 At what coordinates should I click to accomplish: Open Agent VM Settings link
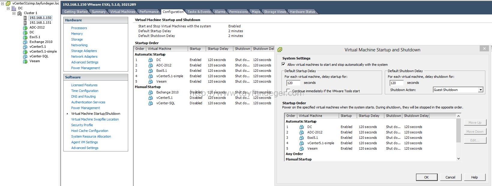(84, 142)
